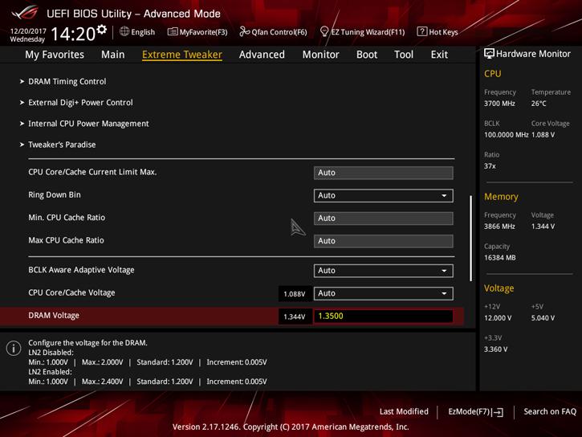Click the ROG logo icon
Viewport: 582px width, 437px height.
click(25, 13)
